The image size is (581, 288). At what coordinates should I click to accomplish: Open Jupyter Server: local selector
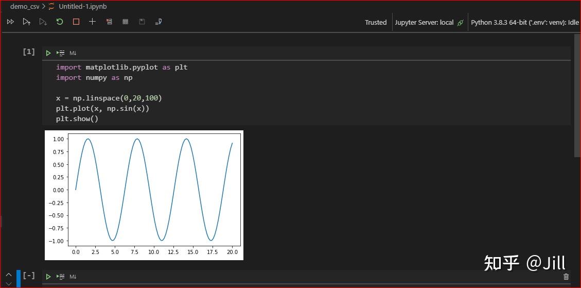coord(424,22)
